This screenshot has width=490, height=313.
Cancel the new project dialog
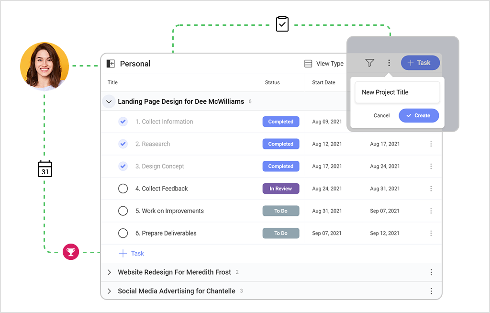[381, 115]
